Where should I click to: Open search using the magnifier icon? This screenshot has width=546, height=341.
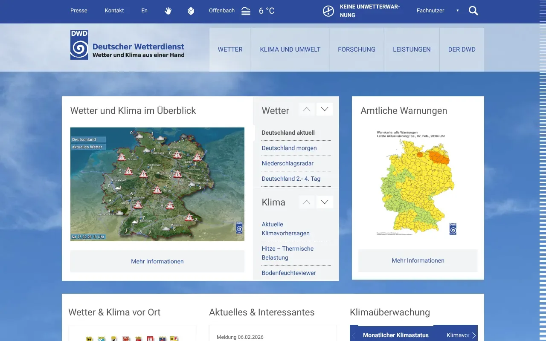[473, 11]
